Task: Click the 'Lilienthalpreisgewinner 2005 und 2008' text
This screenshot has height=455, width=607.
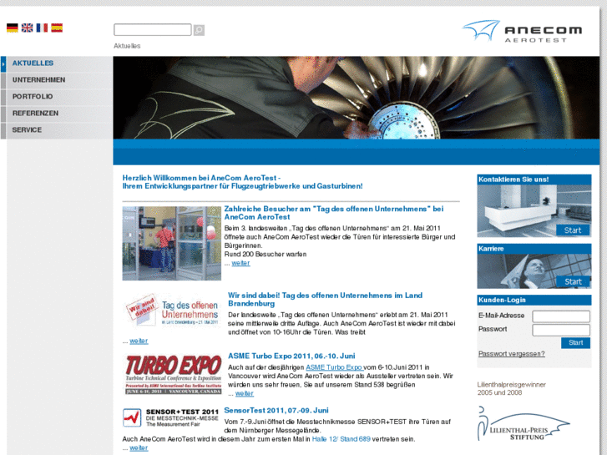Action: (x=511, y=388)
